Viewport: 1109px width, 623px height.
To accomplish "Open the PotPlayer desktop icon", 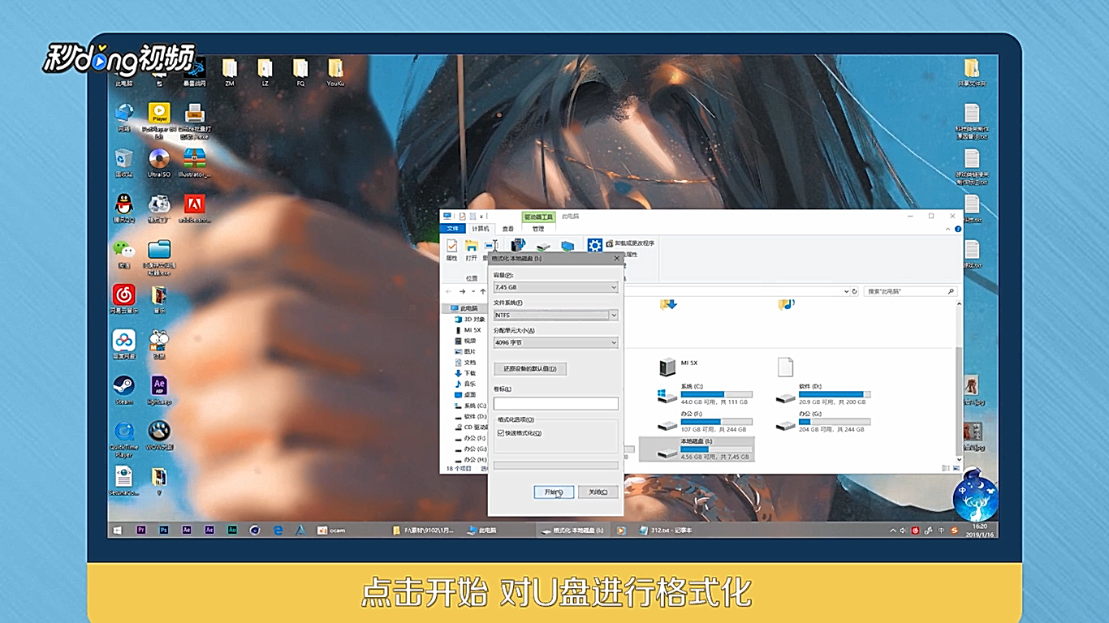I will (159, 119).
